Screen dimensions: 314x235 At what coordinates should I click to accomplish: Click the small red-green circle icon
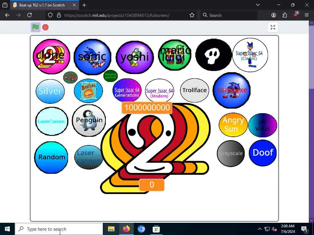click(70, 77)
